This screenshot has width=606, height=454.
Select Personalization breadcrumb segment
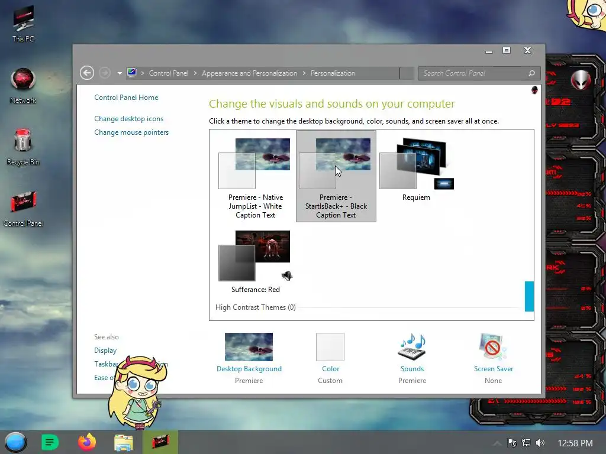333,73
